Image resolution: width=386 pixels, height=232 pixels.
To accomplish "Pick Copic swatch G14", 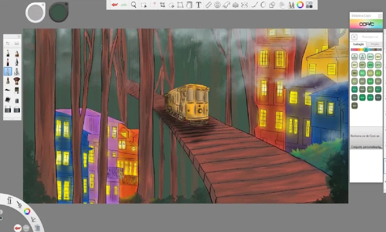I will coord(378,73).
